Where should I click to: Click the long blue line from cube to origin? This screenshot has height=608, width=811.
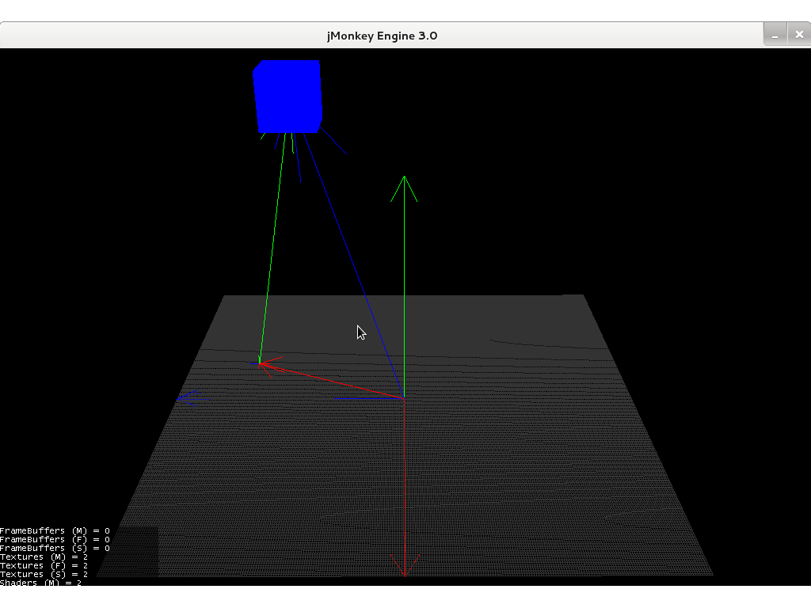point(351,262)
